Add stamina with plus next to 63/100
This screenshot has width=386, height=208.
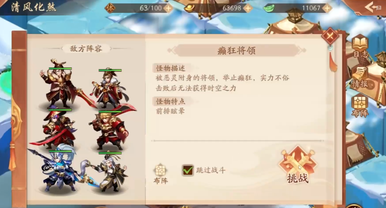click(168, 8)
